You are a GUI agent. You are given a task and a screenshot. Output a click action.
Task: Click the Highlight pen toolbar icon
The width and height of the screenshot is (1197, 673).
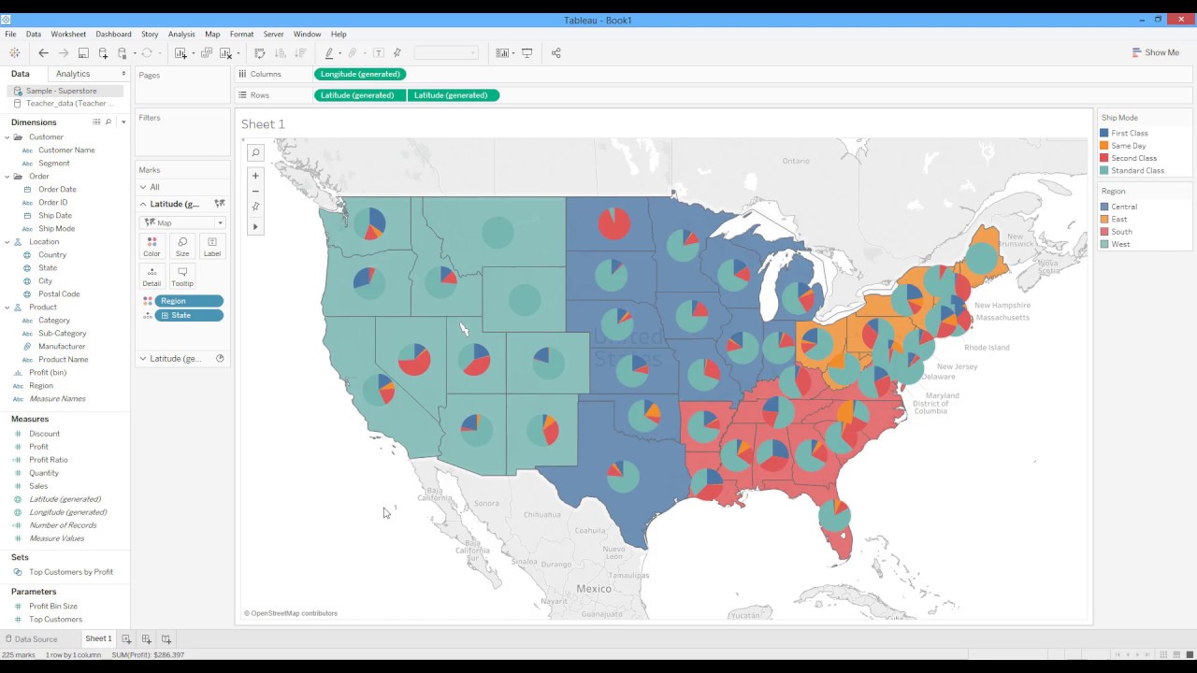point(329,53)
